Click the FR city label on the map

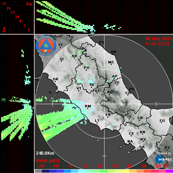(x=108, y=115)
